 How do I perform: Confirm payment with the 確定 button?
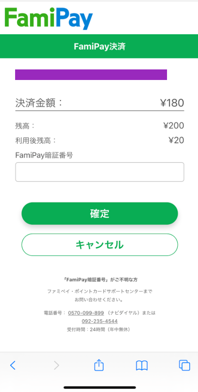click(x=100, y=214)
